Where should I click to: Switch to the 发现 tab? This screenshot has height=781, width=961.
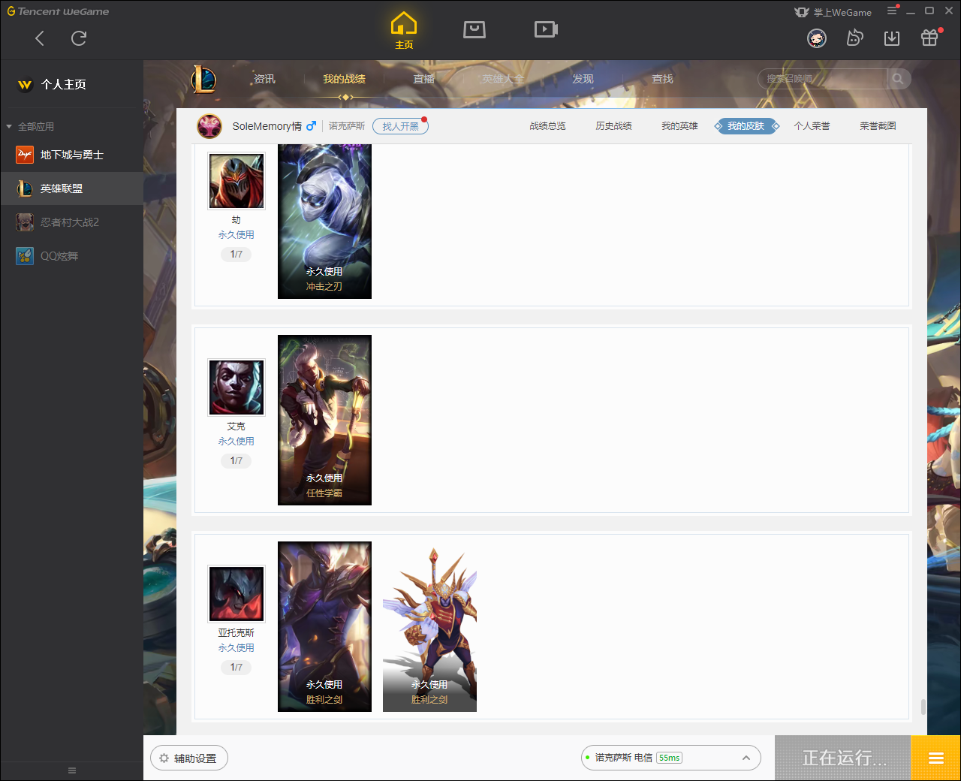point(583,79)
